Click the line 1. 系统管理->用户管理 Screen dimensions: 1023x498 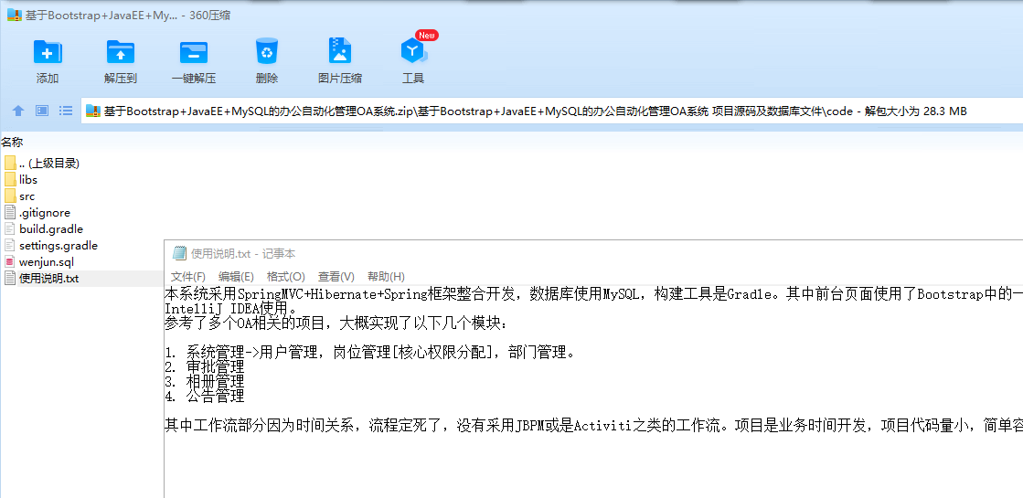pos(370,354)
